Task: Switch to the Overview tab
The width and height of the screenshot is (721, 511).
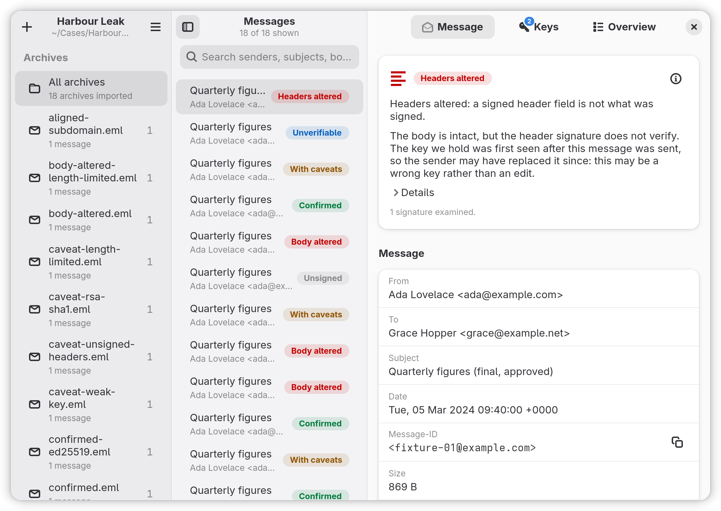Action: point(624,27)
